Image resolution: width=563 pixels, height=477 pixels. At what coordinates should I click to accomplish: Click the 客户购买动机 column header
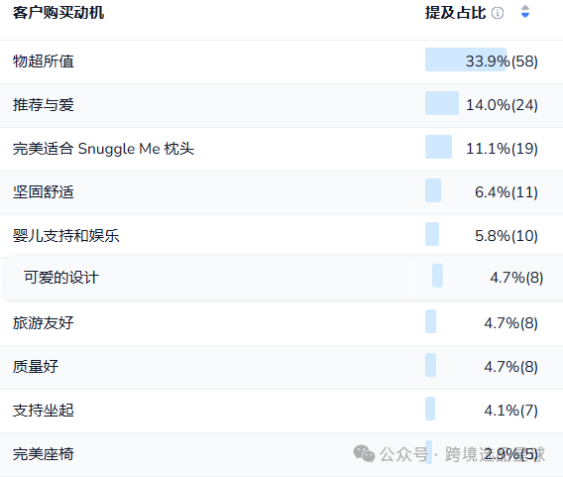[x=58, y=13]
